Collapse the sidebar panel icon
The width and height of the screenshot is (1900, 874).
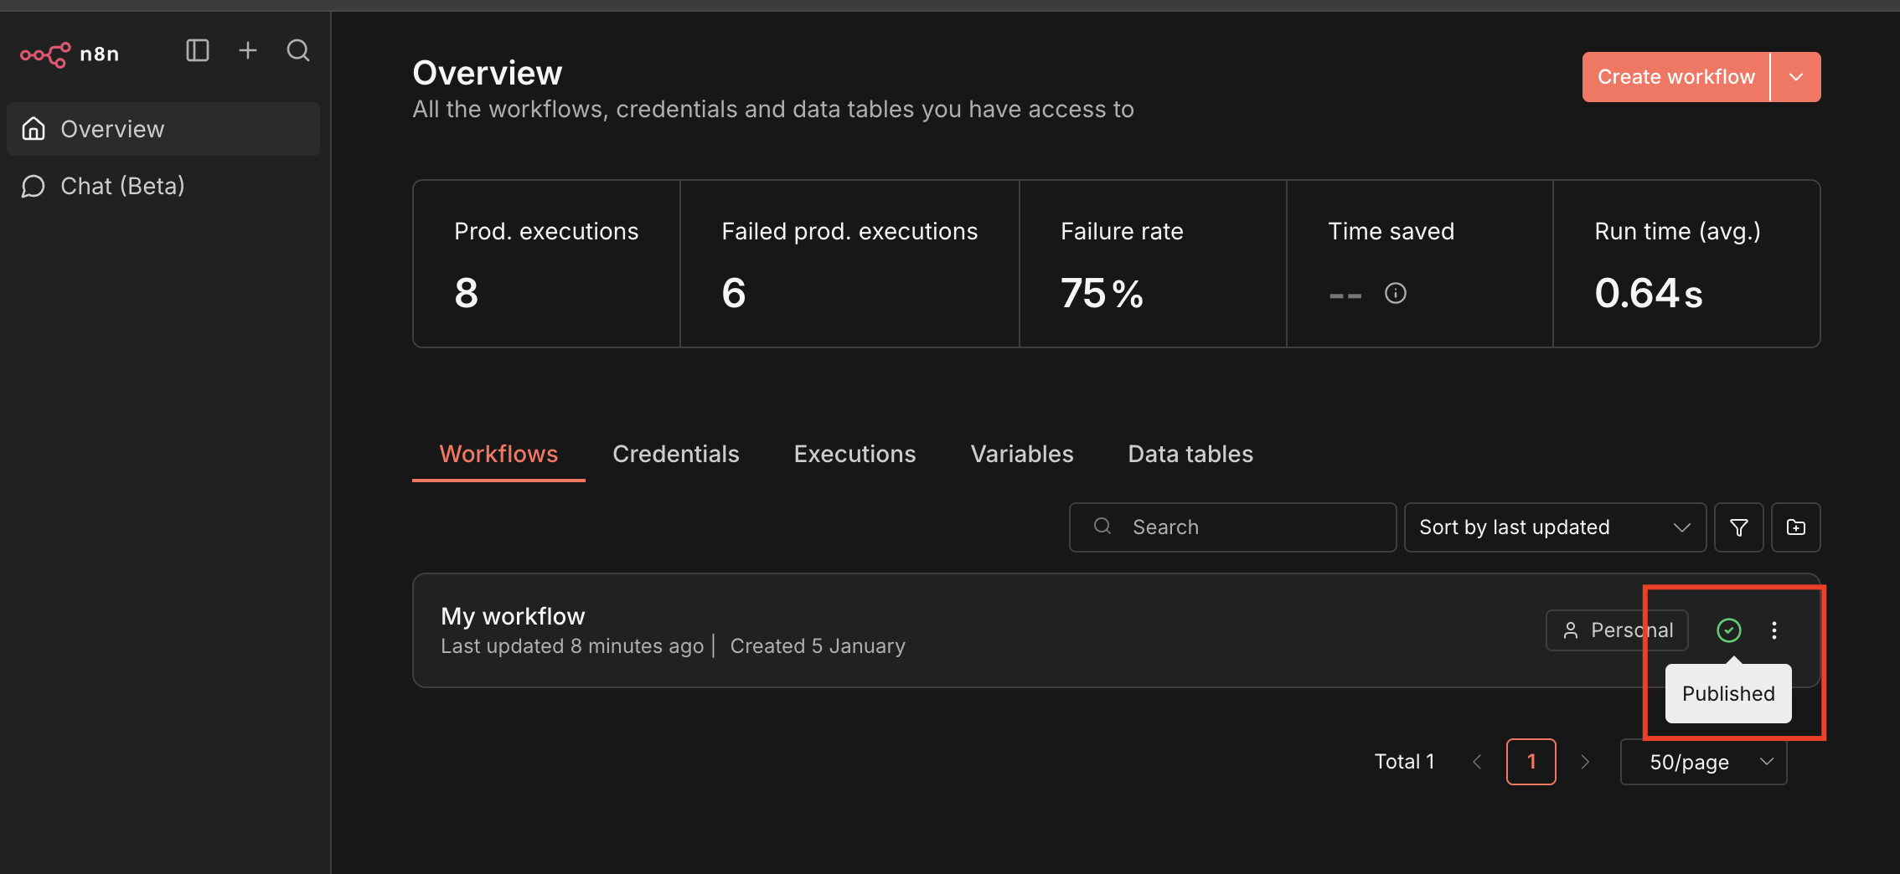pyautogui.click(x=198, y=51)
